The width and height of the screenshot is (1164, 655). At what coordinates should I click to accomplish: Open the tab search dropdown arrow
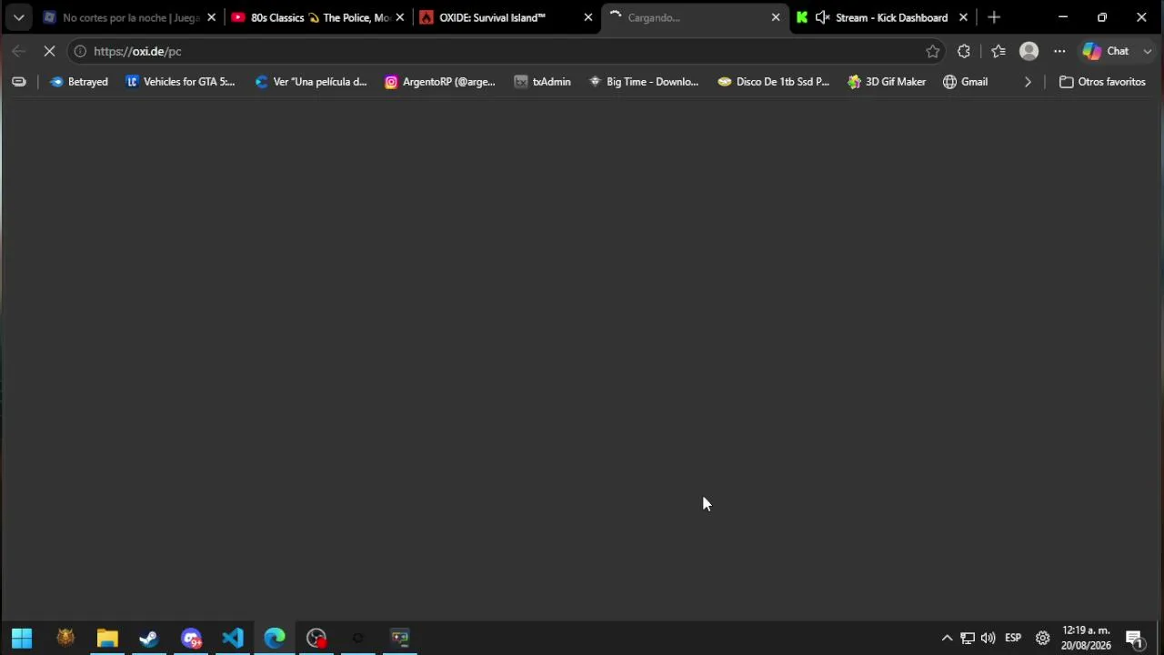click(18, 17)
